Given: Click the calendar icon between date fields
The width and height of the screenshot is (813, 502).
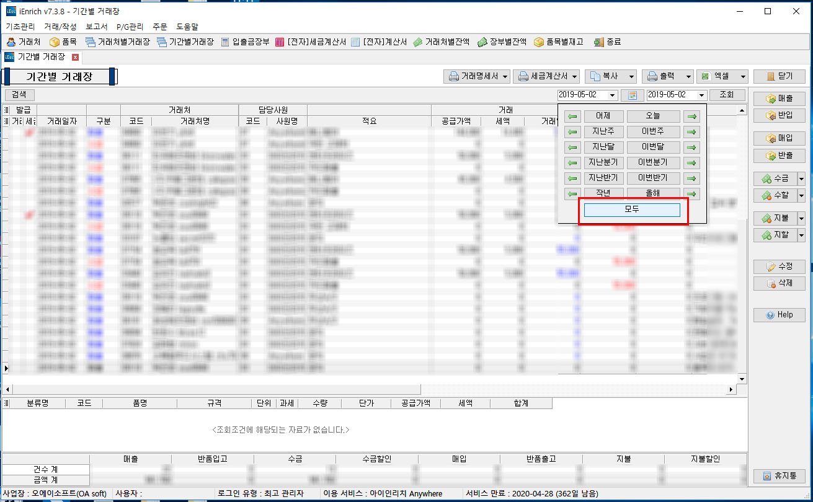Looking at the screenshot, I should point(632,95).
